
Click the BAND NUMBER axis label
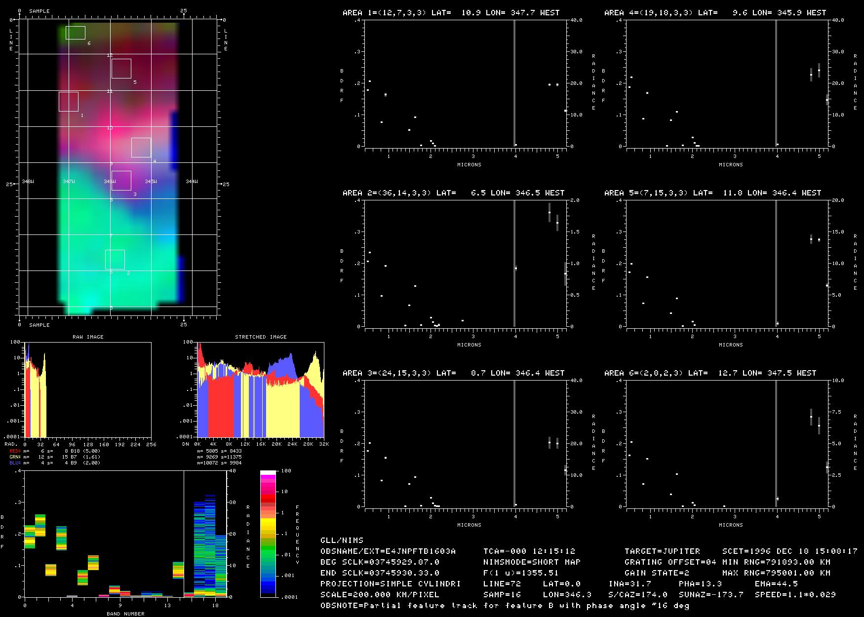(x=125, y=614)
